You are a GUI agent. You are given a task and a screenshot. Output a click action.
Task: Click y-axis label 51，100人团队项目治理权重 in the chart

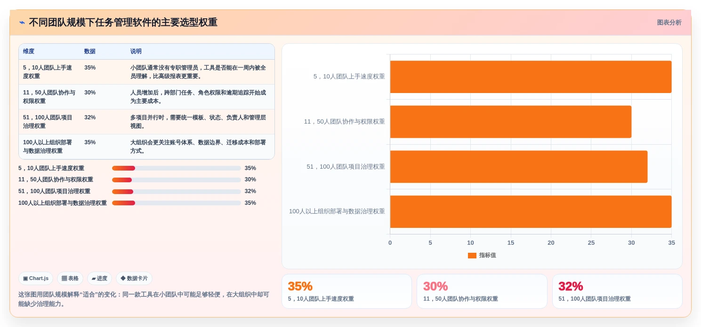[346, 167]
